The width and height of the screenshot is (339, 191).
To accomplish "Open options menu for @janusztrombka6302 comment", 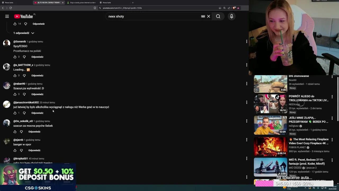I will point(247,102).
